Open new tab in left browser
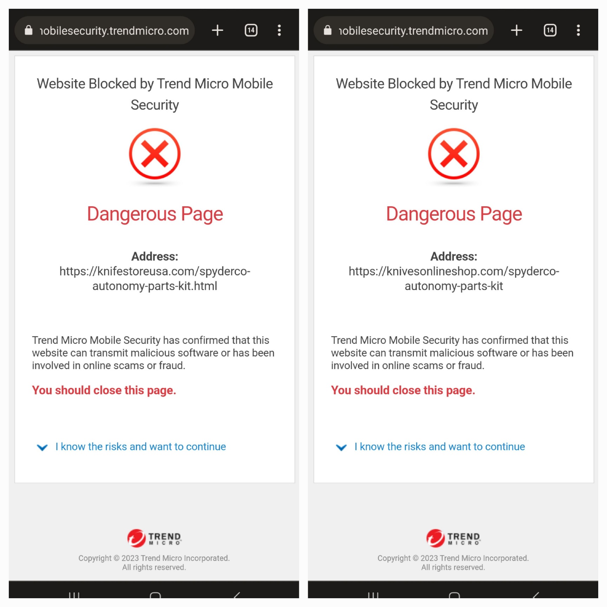This screenshot has width=607, height=607. click(217, 30)
